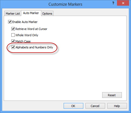Click the help question mark icon
The height and width of the screenshot is (113, 131).
point(113,3)
